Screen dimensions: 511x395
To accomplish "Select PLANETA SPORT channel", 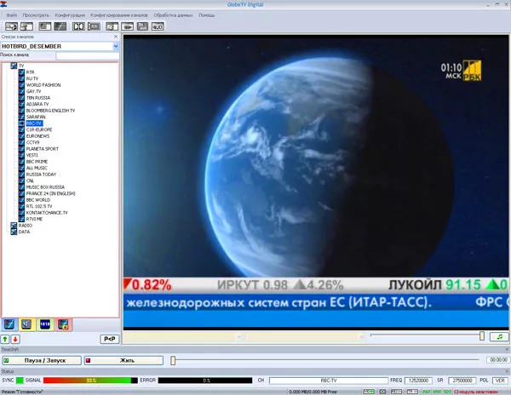I will pos(43,149).
